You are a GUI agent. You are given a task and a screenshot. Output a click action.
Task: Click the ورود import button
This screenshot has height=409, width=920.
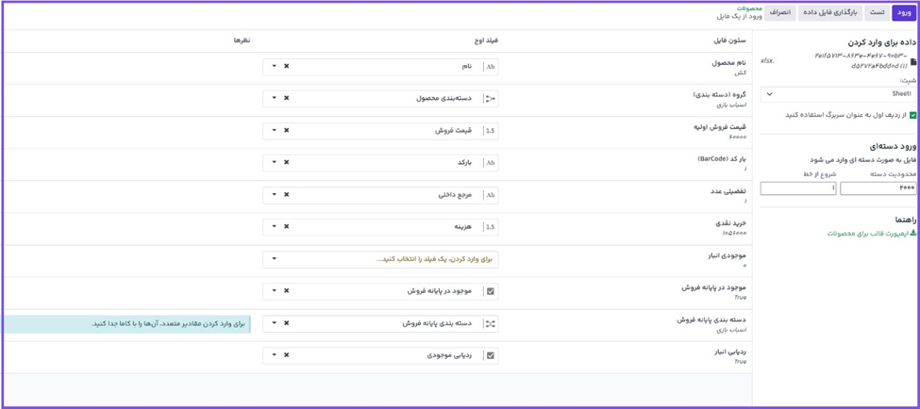click(903, 13)
